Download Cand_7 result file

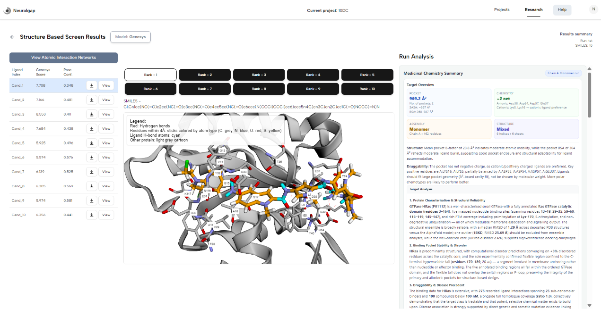[x=92, y=172]
